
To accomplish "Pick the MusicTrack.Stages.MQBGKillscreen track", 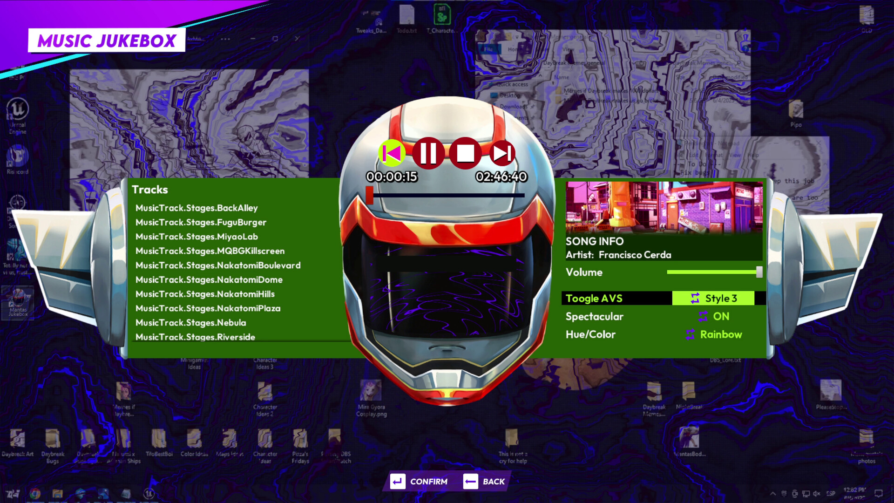I will (x=210, y=251).
